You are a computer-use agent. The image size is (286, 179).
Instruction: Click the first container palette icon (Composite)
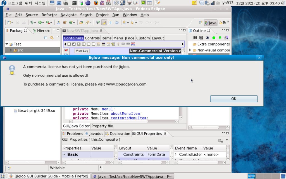tap(69, 44)
